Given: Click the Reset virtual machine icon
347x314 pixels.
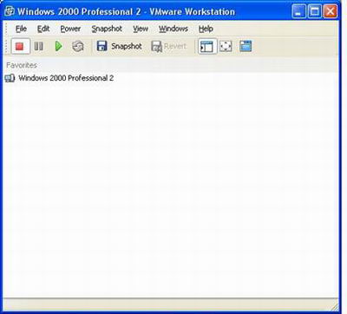Looking at the screenshot, I should [78, 46].
